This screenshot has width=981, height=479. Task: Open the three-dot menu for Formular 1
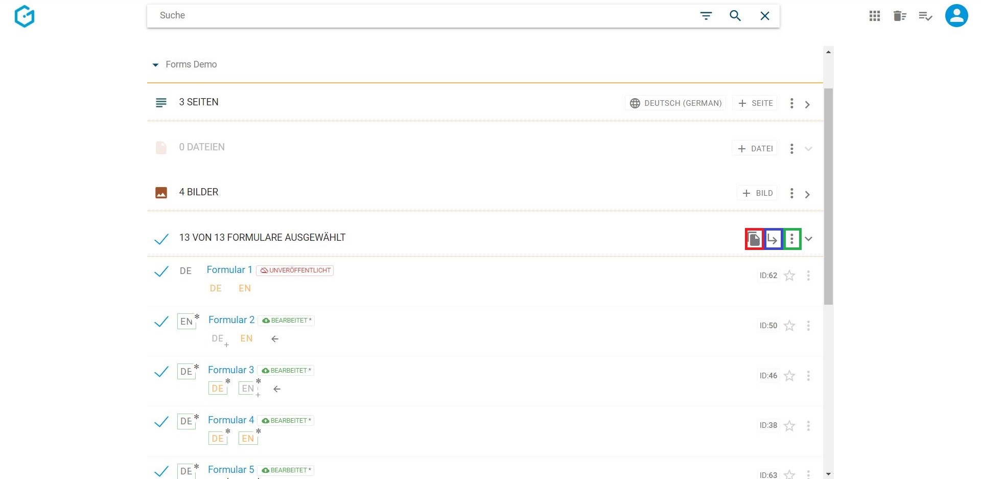[x=808, y=276]
